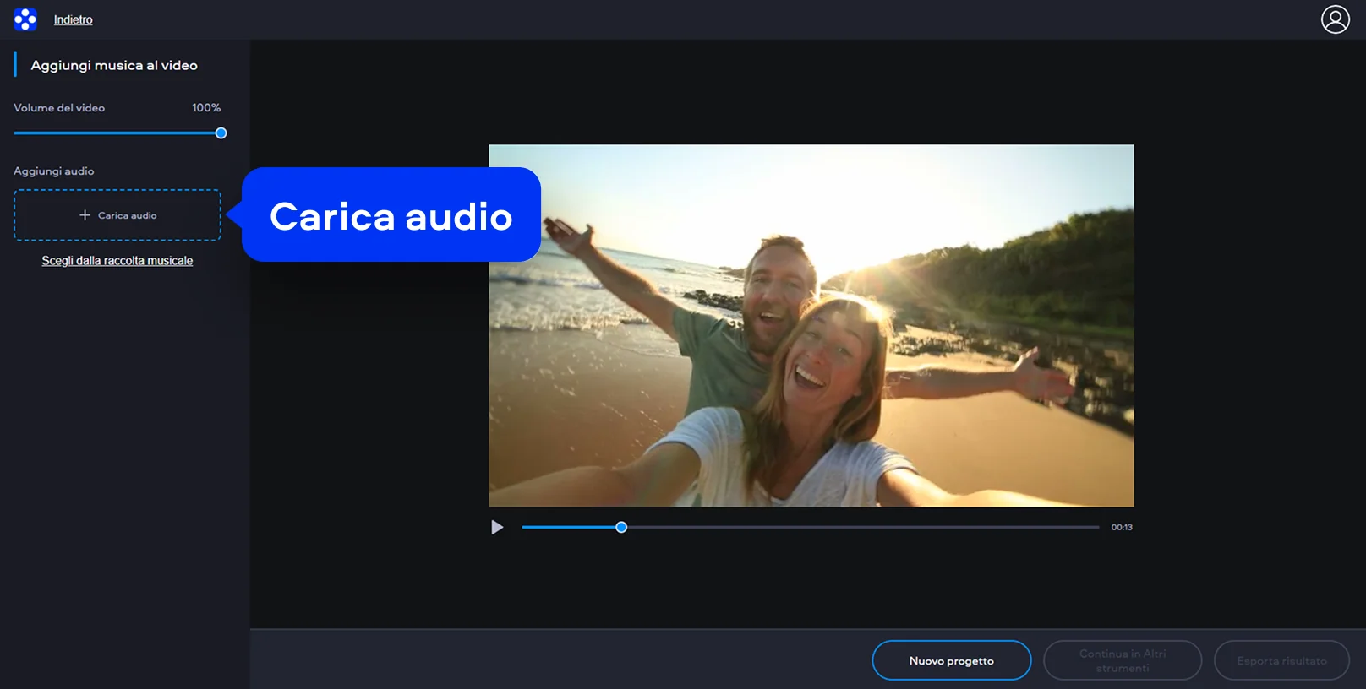This screenshot has width=1366, height=689.
Task: Click the 00:13 duration label
Action: 1122,527
